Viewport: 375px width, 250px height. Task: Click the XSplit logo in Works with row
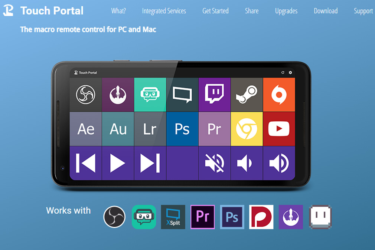173,217
